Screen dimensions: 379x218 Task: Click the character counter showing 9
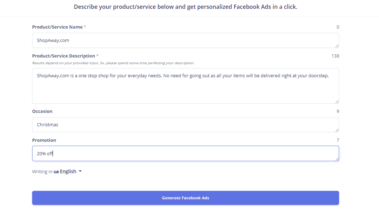(338, 111)
